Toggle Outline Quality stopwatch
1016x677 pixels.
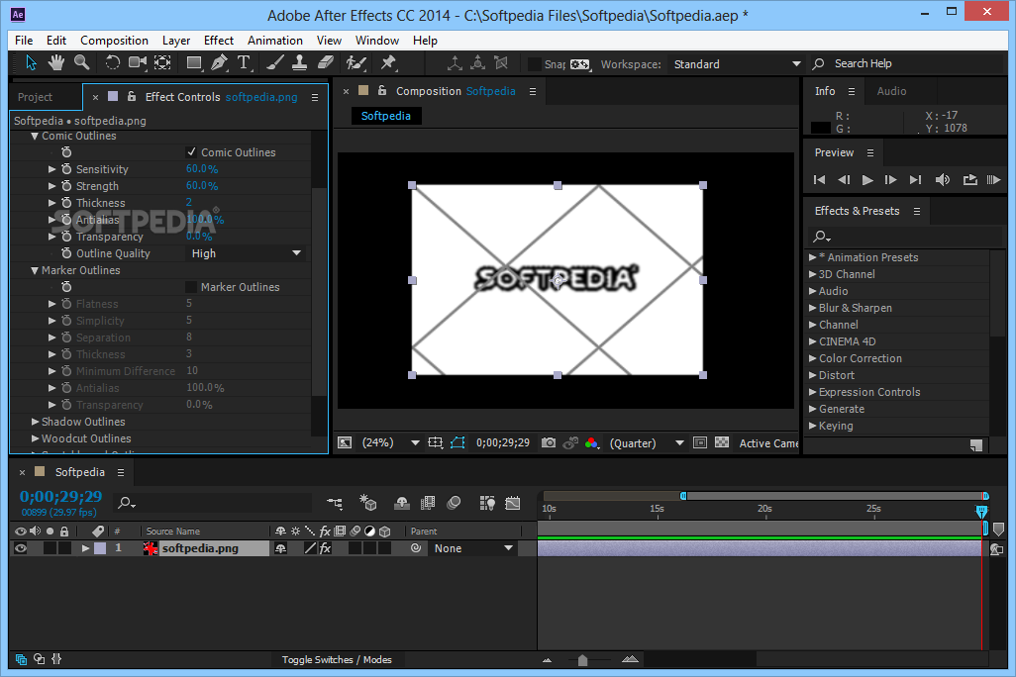click(66, 253)
